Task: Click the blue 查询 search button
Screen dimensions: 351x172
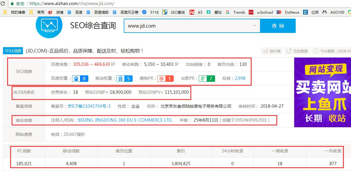Action: tap(278, 26)
